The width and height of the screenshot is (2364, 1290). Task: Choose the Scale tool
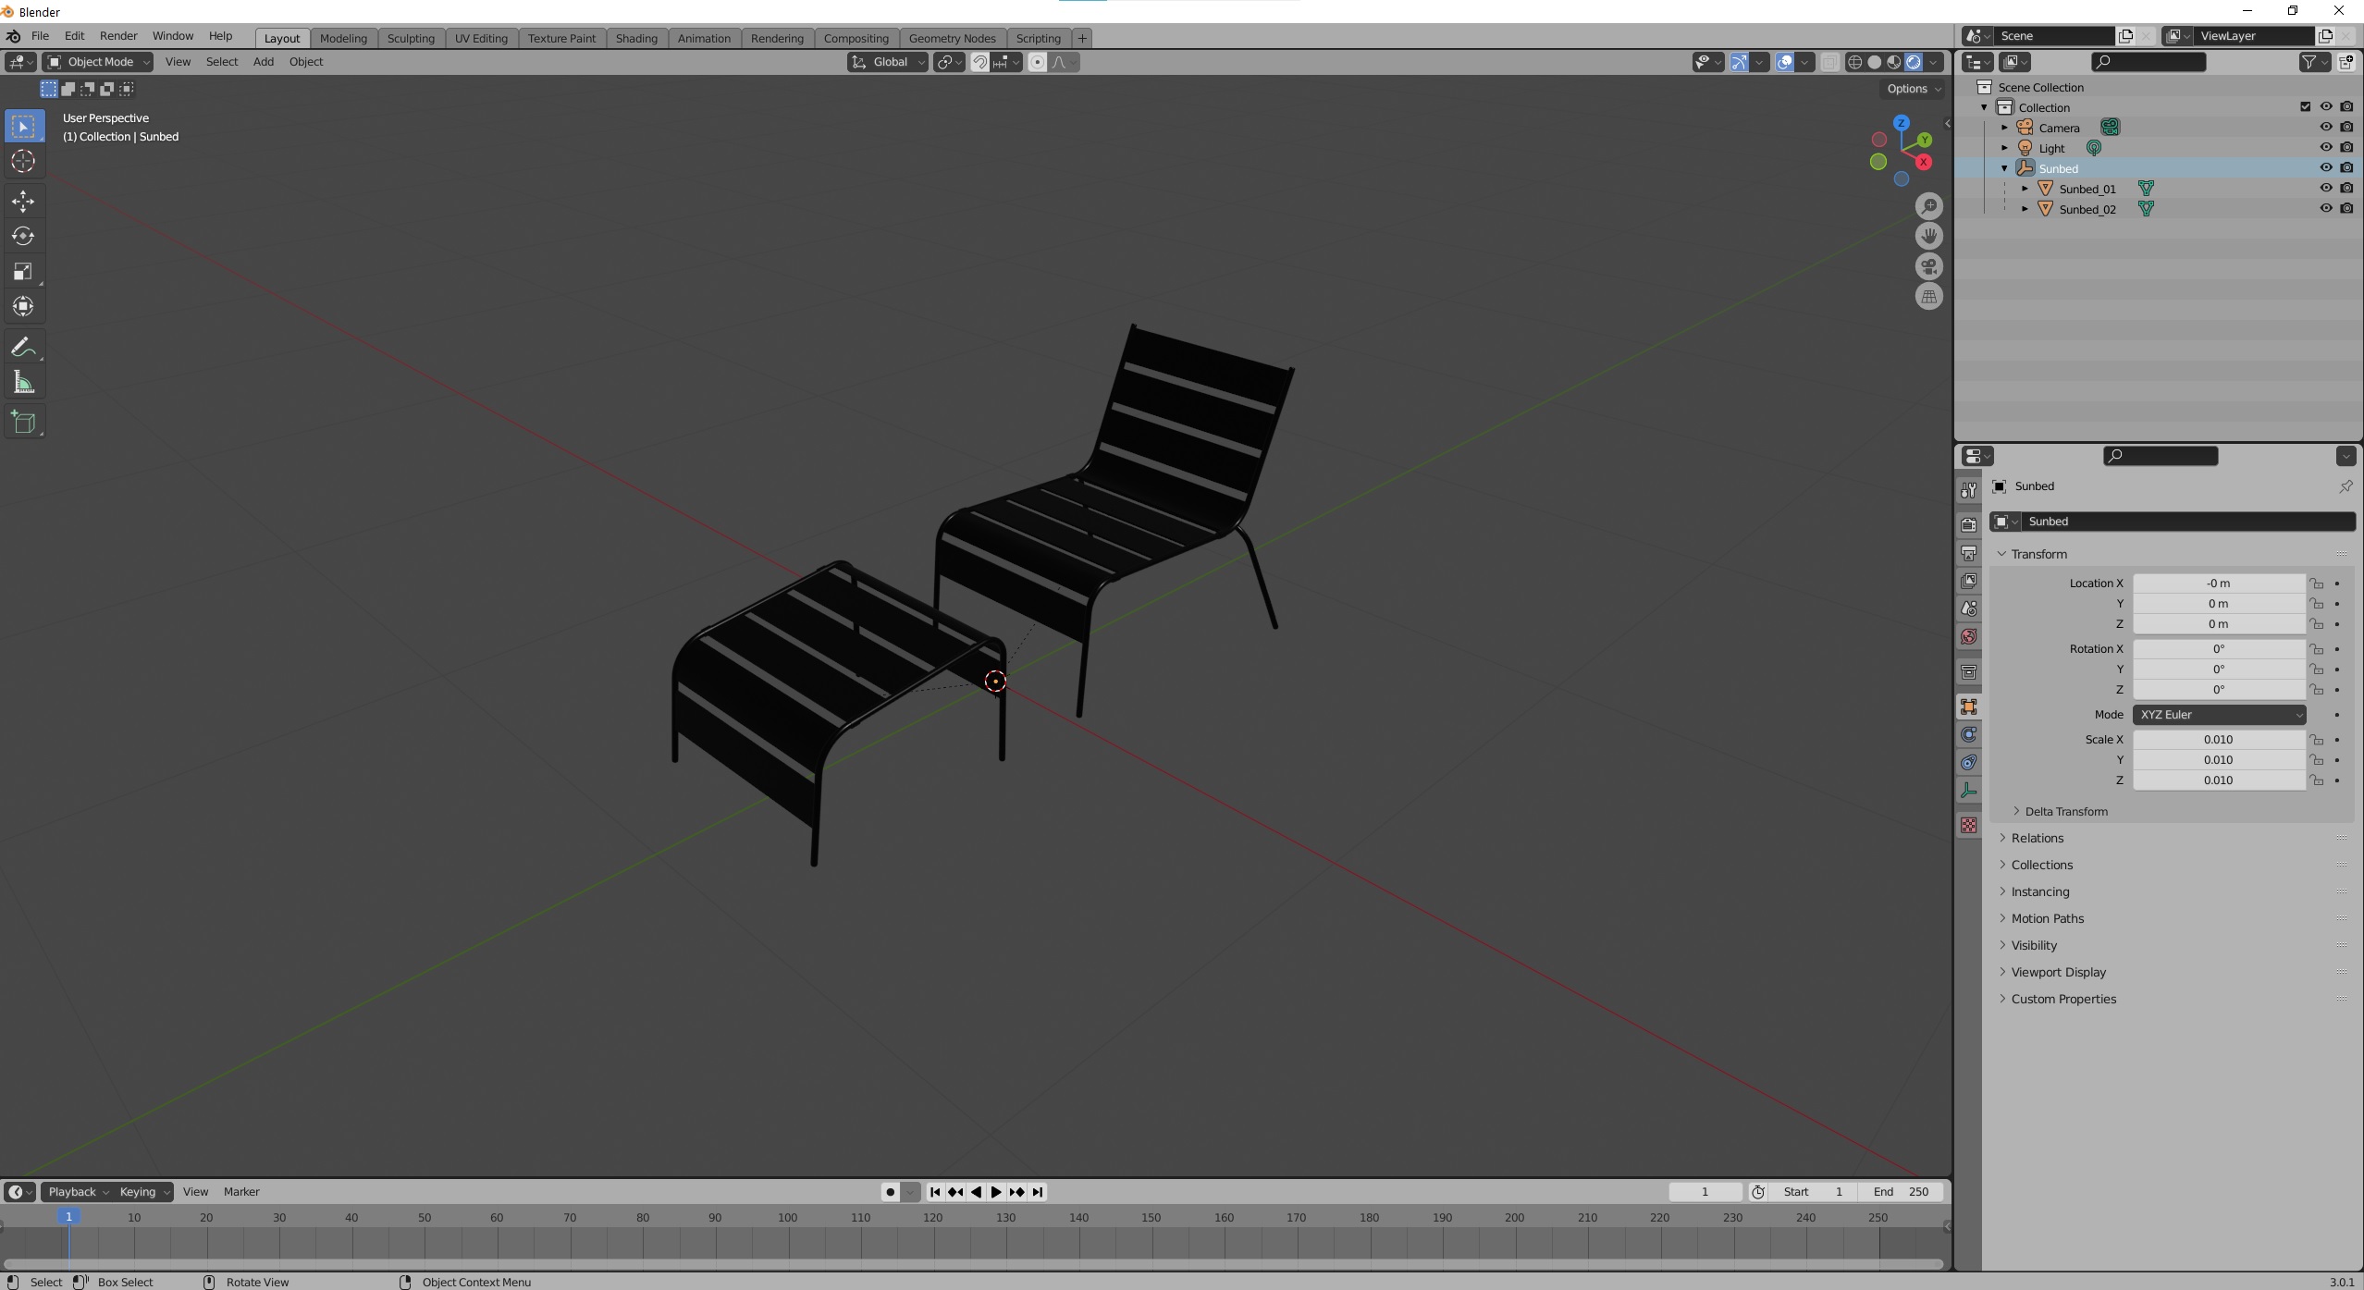tap(23, 271)
